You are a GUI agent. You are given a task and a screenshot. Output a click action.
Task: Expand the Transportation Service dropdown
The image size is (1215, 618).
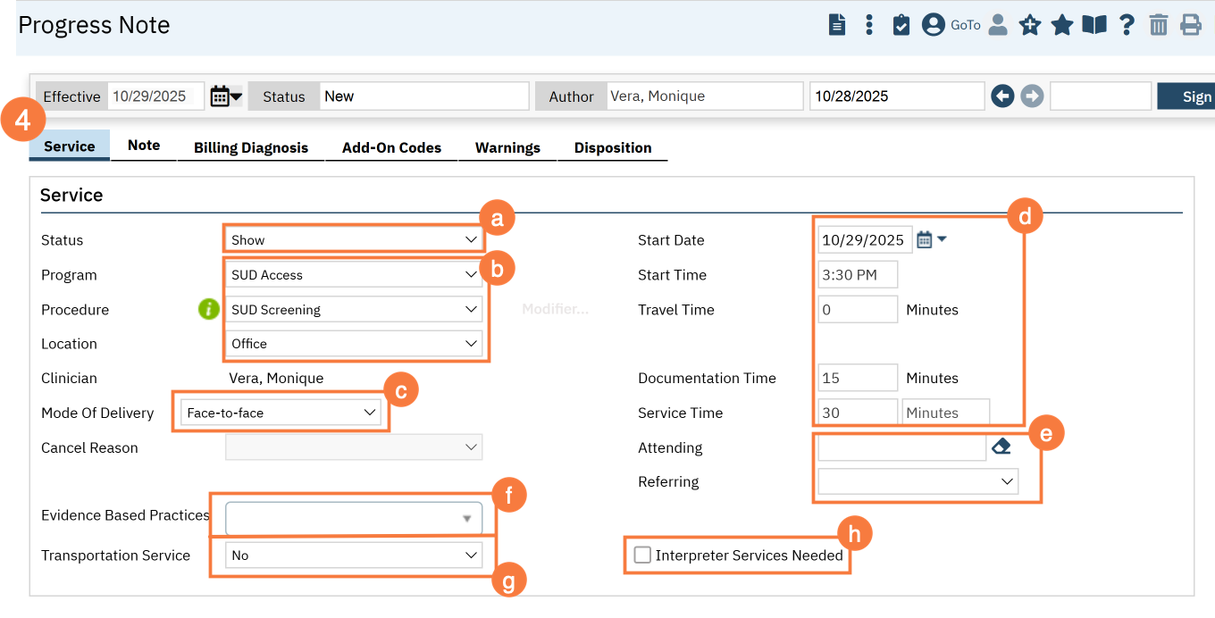[x=353, y=555]
